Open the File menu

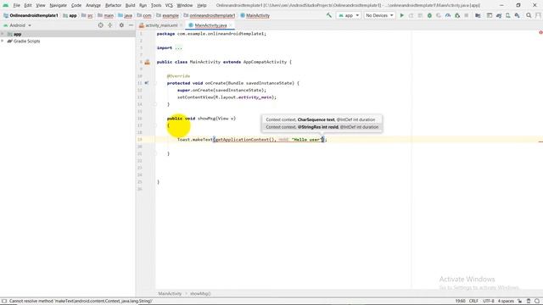click(x=16, y=5)
